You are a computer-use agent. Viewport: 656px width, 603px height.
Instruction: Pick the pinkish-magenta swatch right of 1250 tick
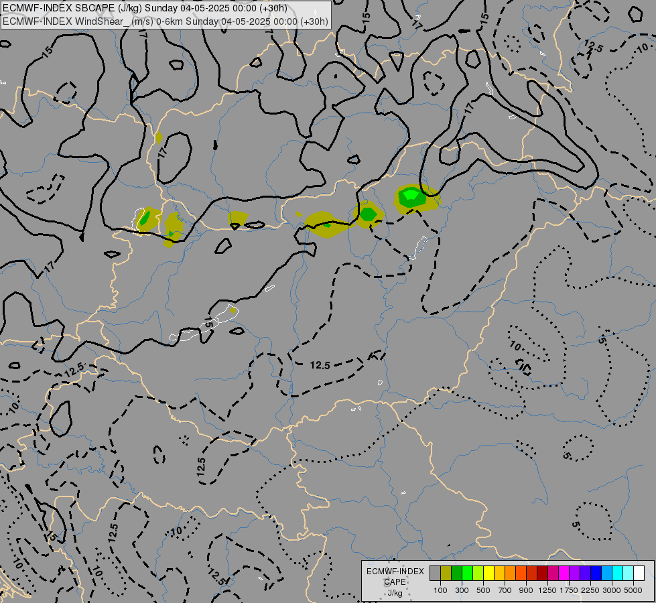tap(553, 574)
